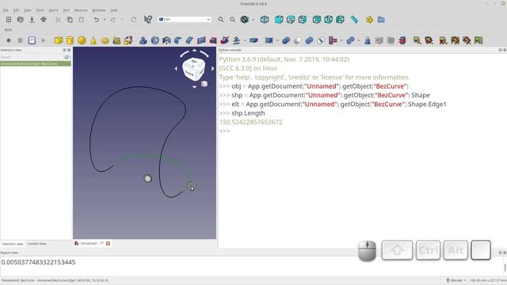Select the Fillet tool
This screenshot has width=507, height=285.
click(177, 40)
